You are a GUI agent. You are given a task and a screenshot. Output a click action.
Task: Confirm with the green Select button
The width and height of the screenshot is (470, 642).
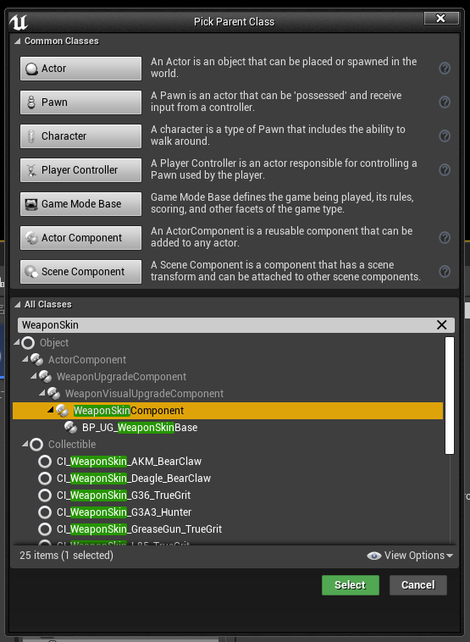tap(351, 585)
